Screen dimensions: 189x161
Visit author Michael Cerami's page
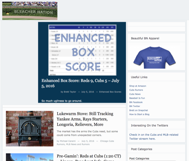pos(68,141)
